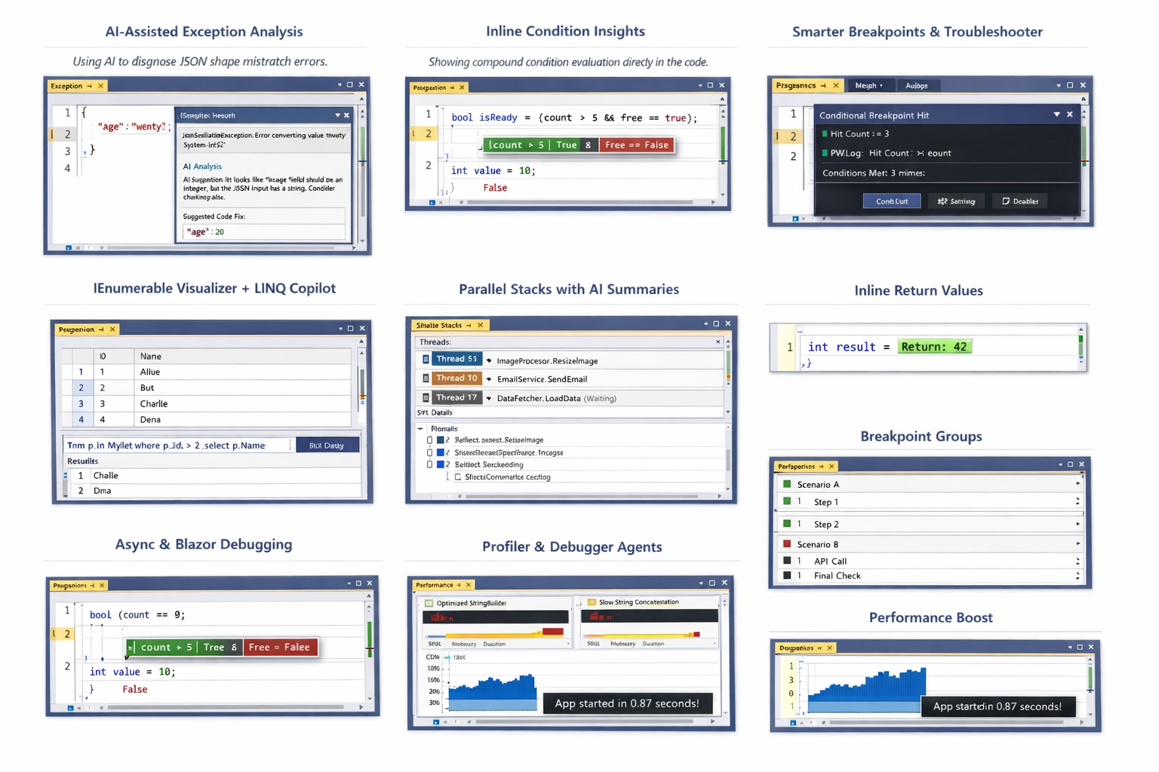Click Step 1 stepper arrows in Breakpoint Groups

click(x=1078, y=501)
